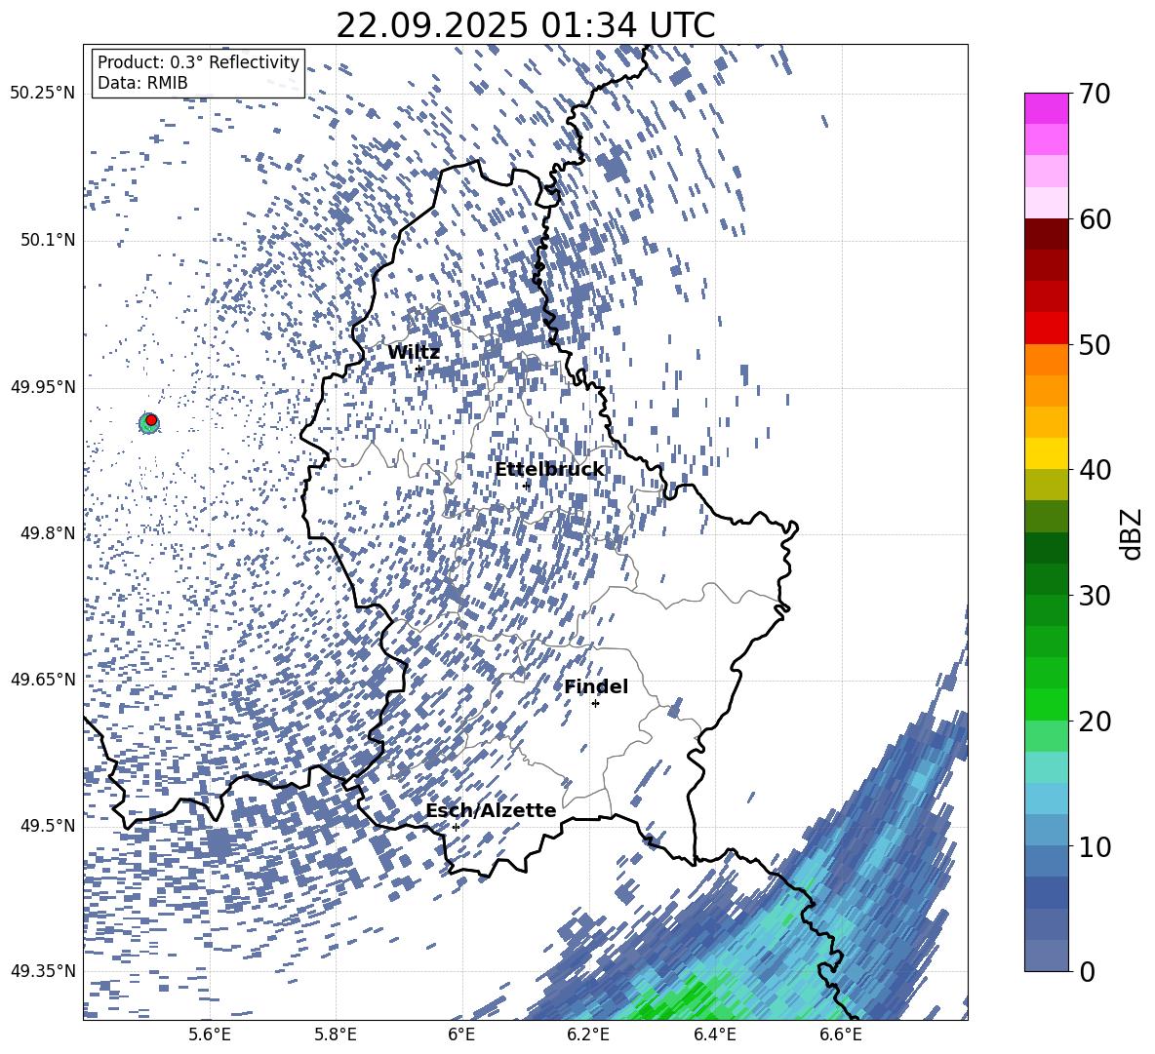Image resolution: width=1155 pixels, height=1054 pixels.
Task: Click the Wiltz city label
Action: tap(414, 353)
